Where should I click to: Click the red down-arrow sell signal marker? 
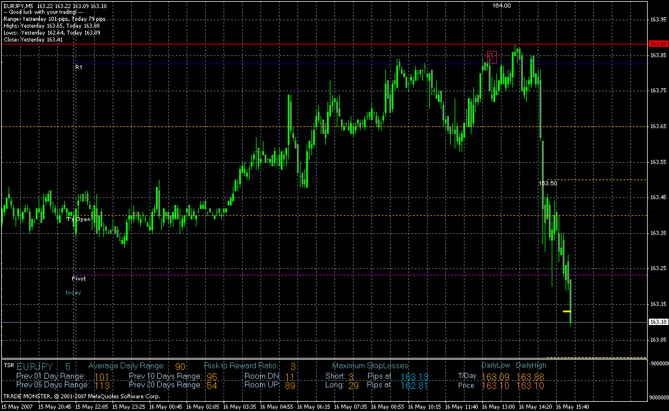(492, 57)
